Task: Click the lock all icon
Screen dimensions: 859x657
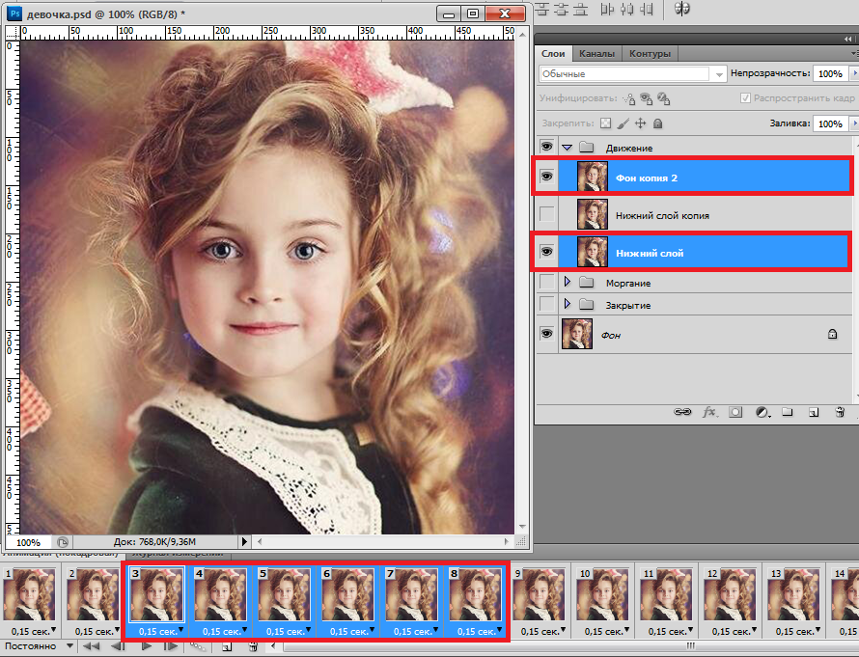Action: click(x=657, y=123)
